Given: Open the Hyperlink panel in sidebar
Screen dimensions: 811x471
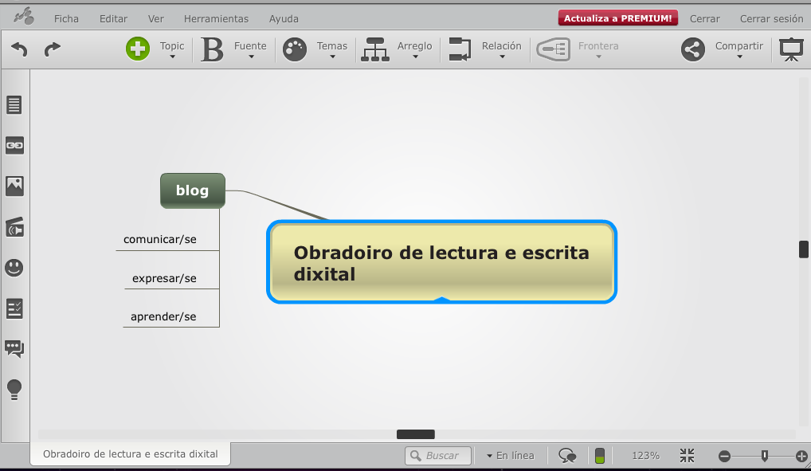Looking at the screenshot, I should pos(14,145).
